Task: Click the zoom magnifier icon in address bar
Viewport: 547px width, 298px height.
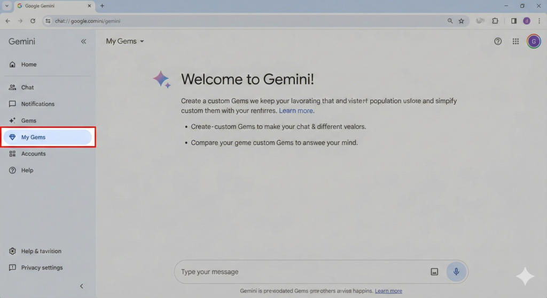Action: point(450,21)
